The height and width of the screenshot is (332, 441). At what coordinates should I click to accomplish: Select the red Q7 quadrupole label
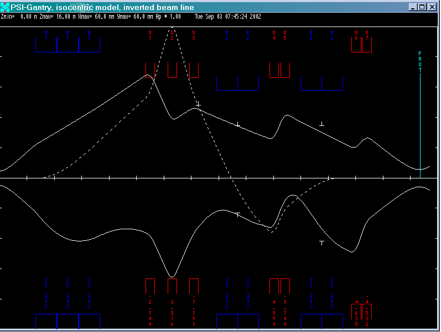coord(367,35)
